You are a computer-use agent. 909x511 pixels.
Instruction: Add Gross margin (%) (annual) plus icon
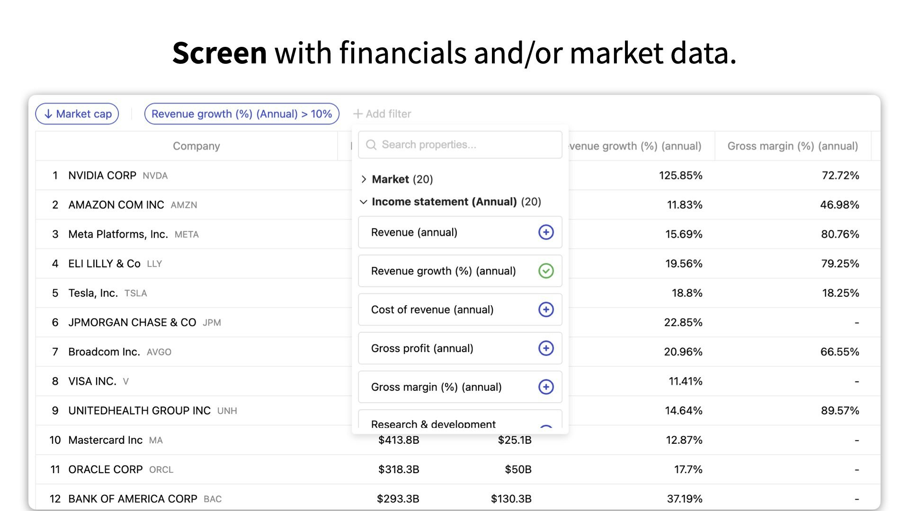coord(546,387)
